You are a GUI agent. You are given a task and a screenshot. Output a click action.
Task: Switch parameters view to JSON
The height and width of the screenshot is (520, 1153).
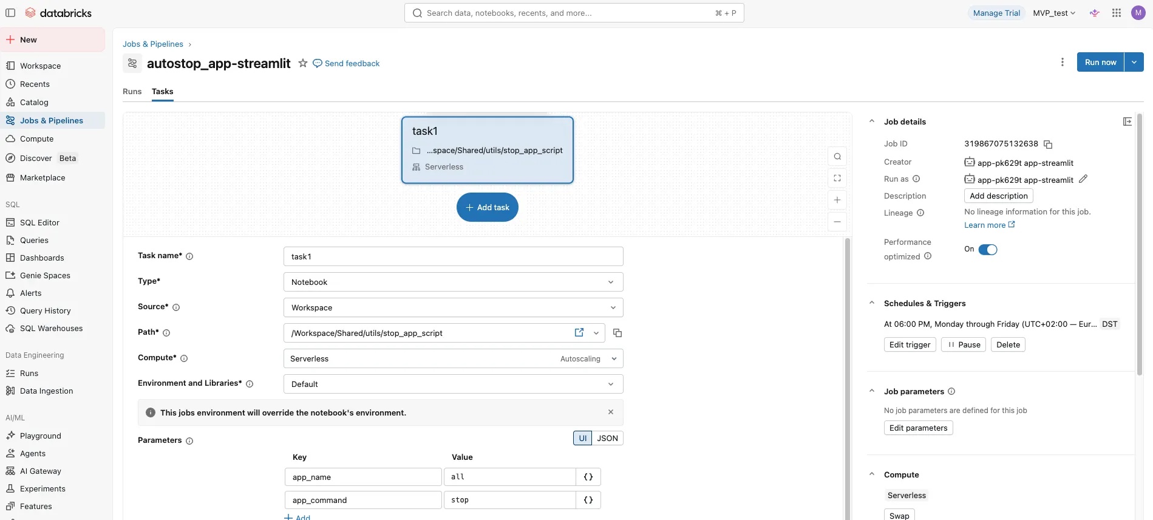coord(607,438)
